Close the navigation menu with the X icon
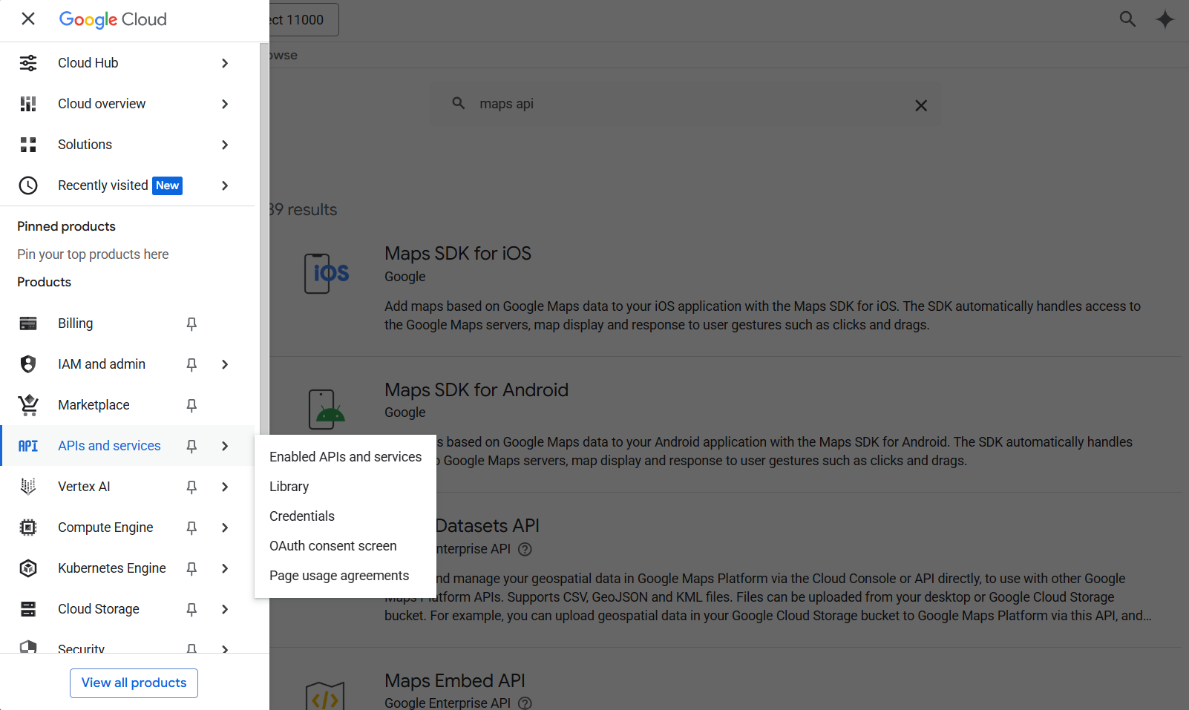The width and height of the screenshot is (1189, 710). pos(28,19)
